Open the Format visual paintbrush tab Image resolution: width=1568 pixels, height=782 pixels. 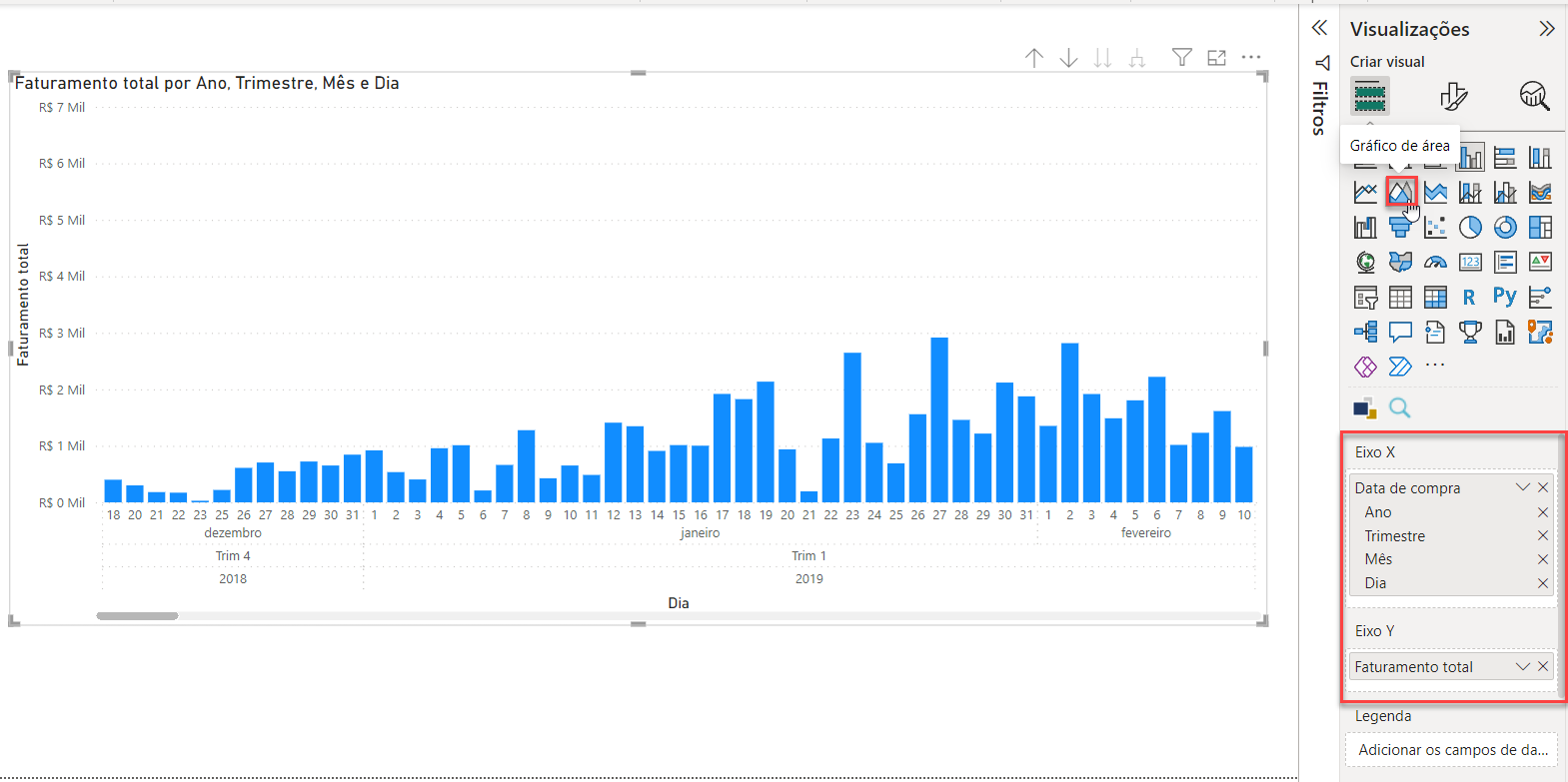click(x=1453, y=97)
